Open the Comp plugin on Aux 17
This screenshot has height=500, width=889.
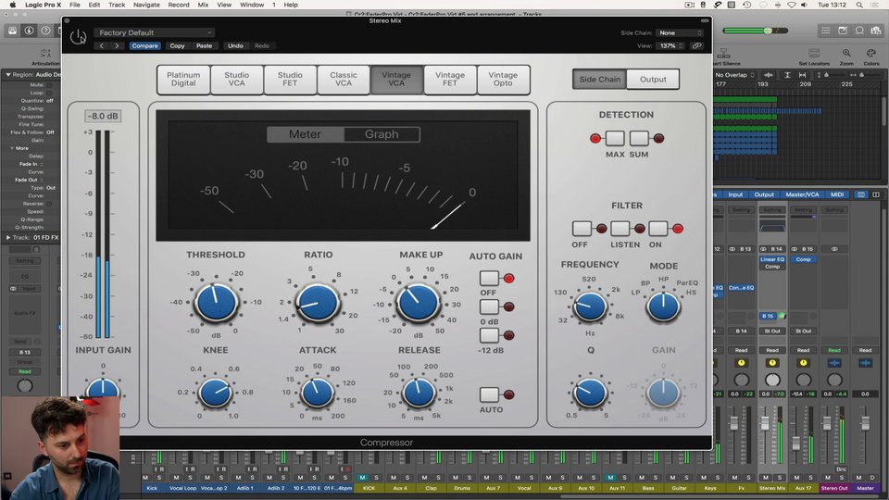(804, 259)
